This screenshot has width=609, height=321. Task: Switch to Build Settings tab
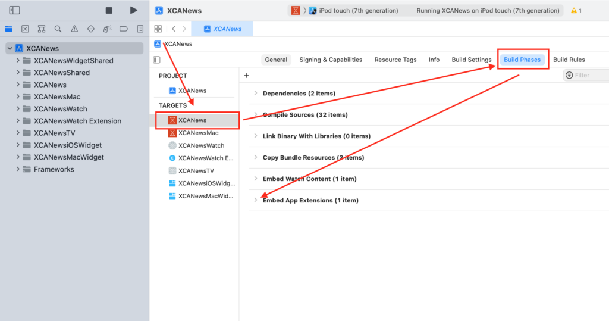coord(472,60)
